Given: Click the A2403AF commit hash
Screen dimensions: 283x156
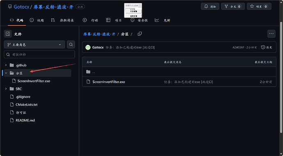Looking at the screenshot, I should tap(238, 47).
